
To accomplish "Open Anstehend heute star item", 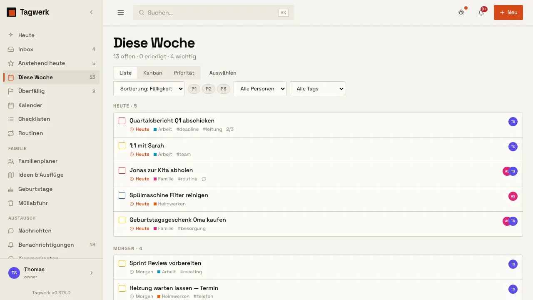I will (x=52, y=63).
